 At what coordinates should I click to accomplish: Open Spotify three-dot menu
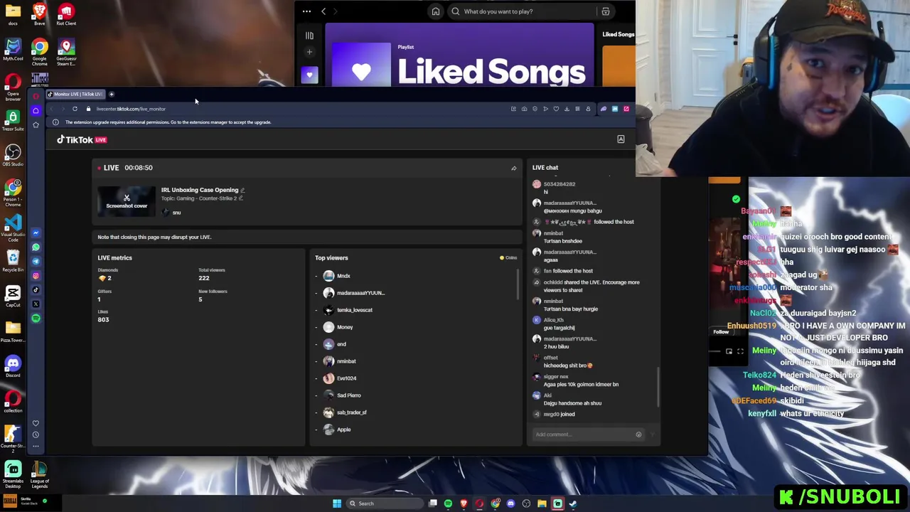(306, 11)
